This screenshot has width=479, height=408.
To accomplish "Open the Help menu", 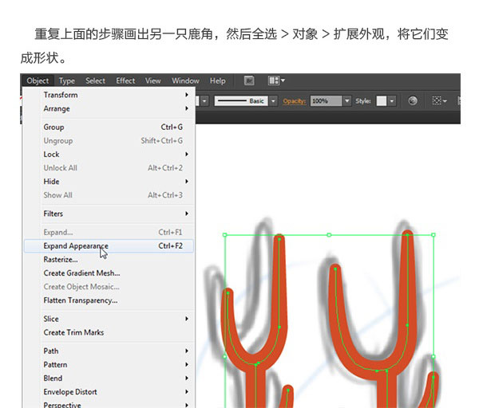I will (217, 80).
